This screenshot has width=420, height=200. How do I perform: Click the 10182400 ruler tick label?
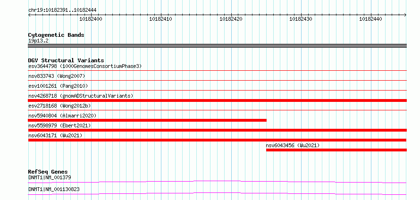pyautogui.click(x=91, y=19)
